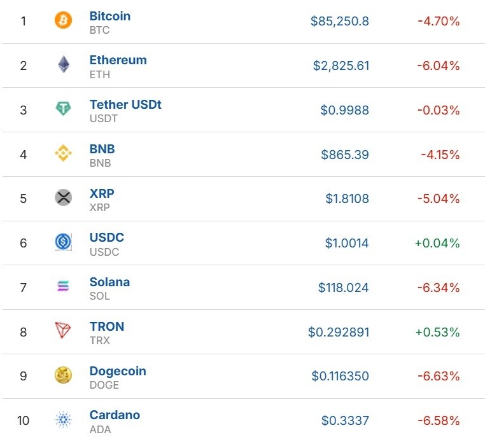Open the Tether USDt link
Image resolution: width=485 pixels, height=437 pixels.
pos(125,104)
